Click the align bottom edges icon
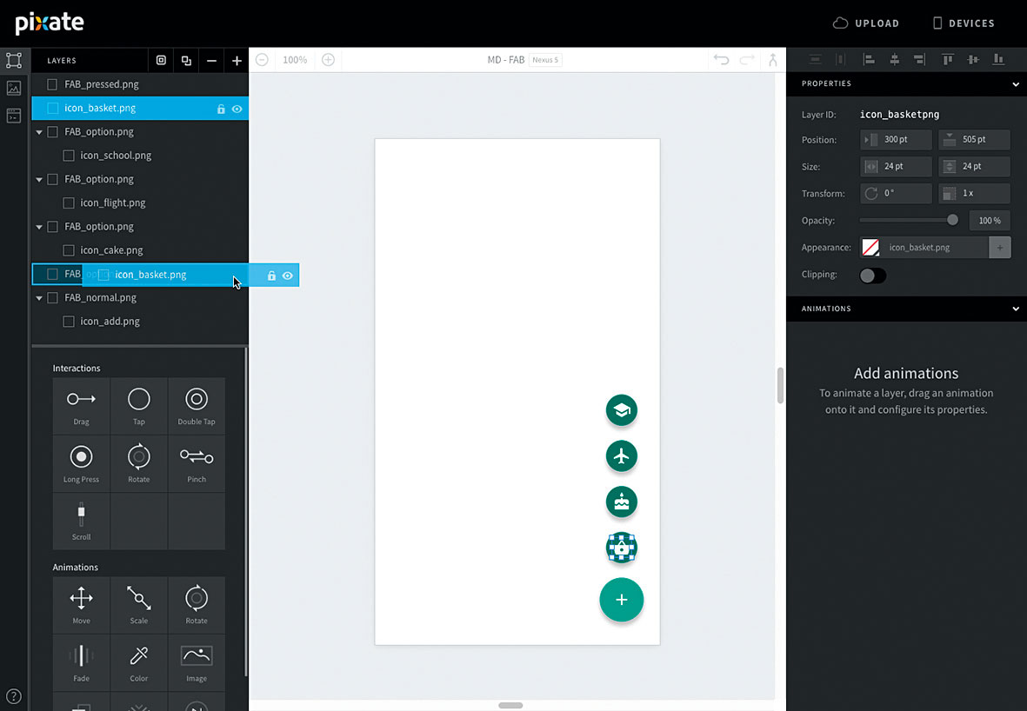The width and height of the screenshot is (1027, 711). [999, 60]
